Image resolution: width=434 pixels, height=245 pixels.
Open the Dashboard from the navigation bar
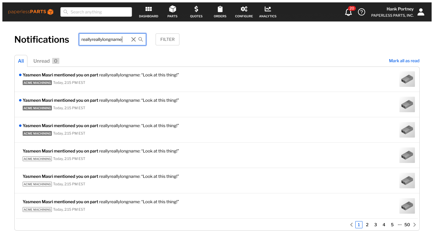148,12
